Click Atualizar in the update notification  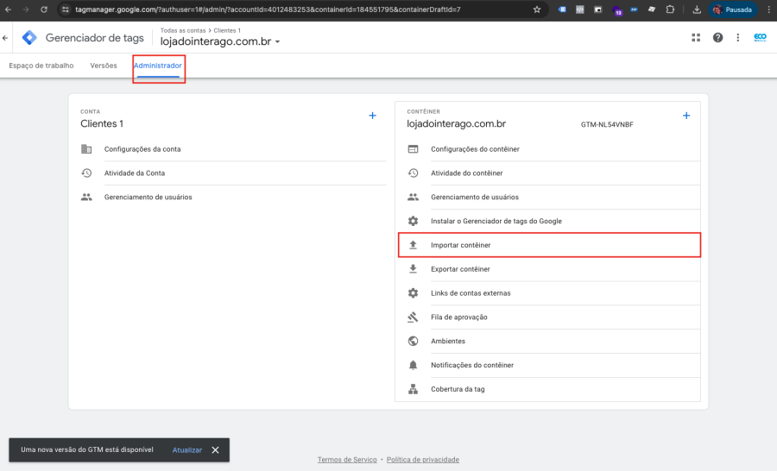[186, 450]
